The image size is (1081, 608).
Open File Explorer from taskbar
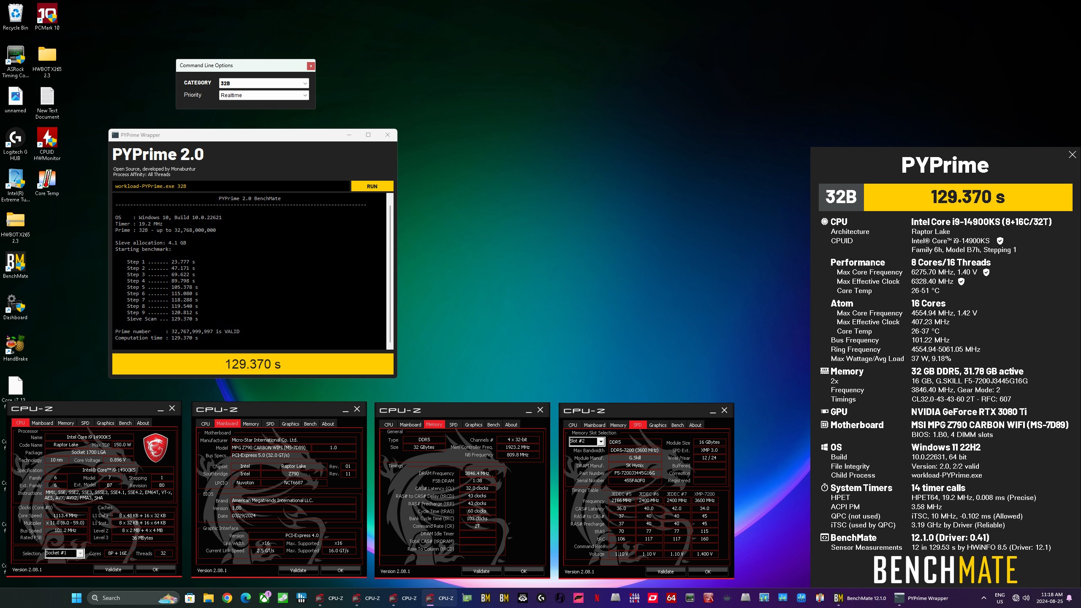[x=208, y=598]
